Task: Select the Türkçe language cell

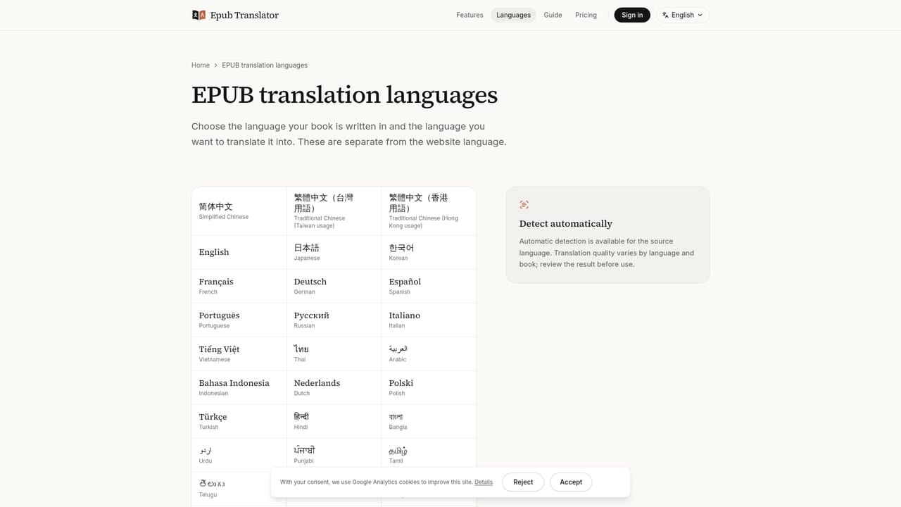Action: click(239, 421)
